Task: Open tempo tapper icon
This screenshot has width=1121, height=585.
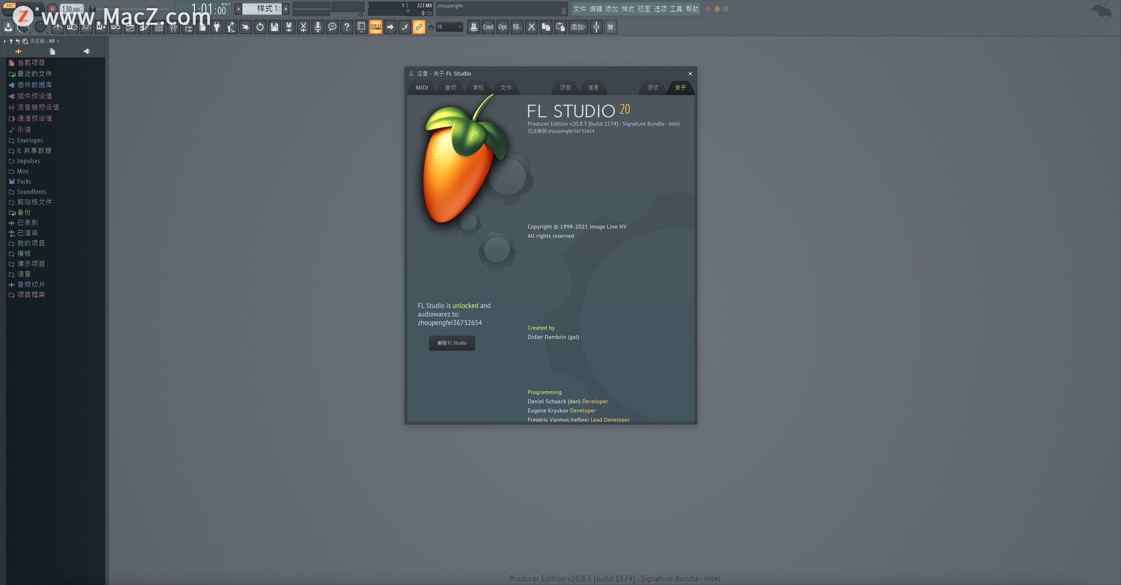Action: pyautogui.click(x=231, y=27)
